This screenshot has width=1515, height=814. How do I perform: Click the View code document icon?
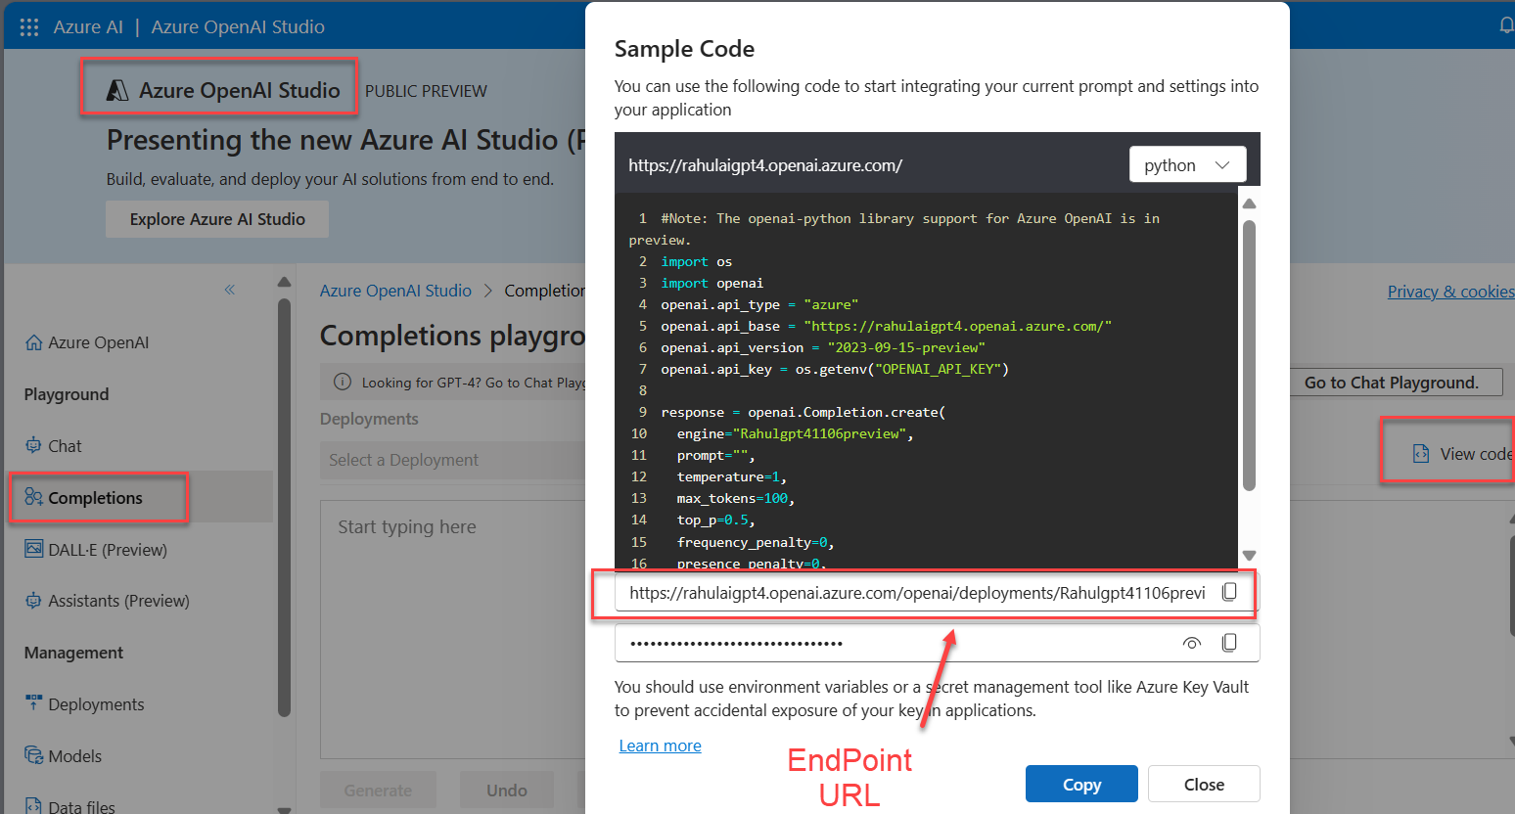pyautogui.click(x=1421, y=453)
